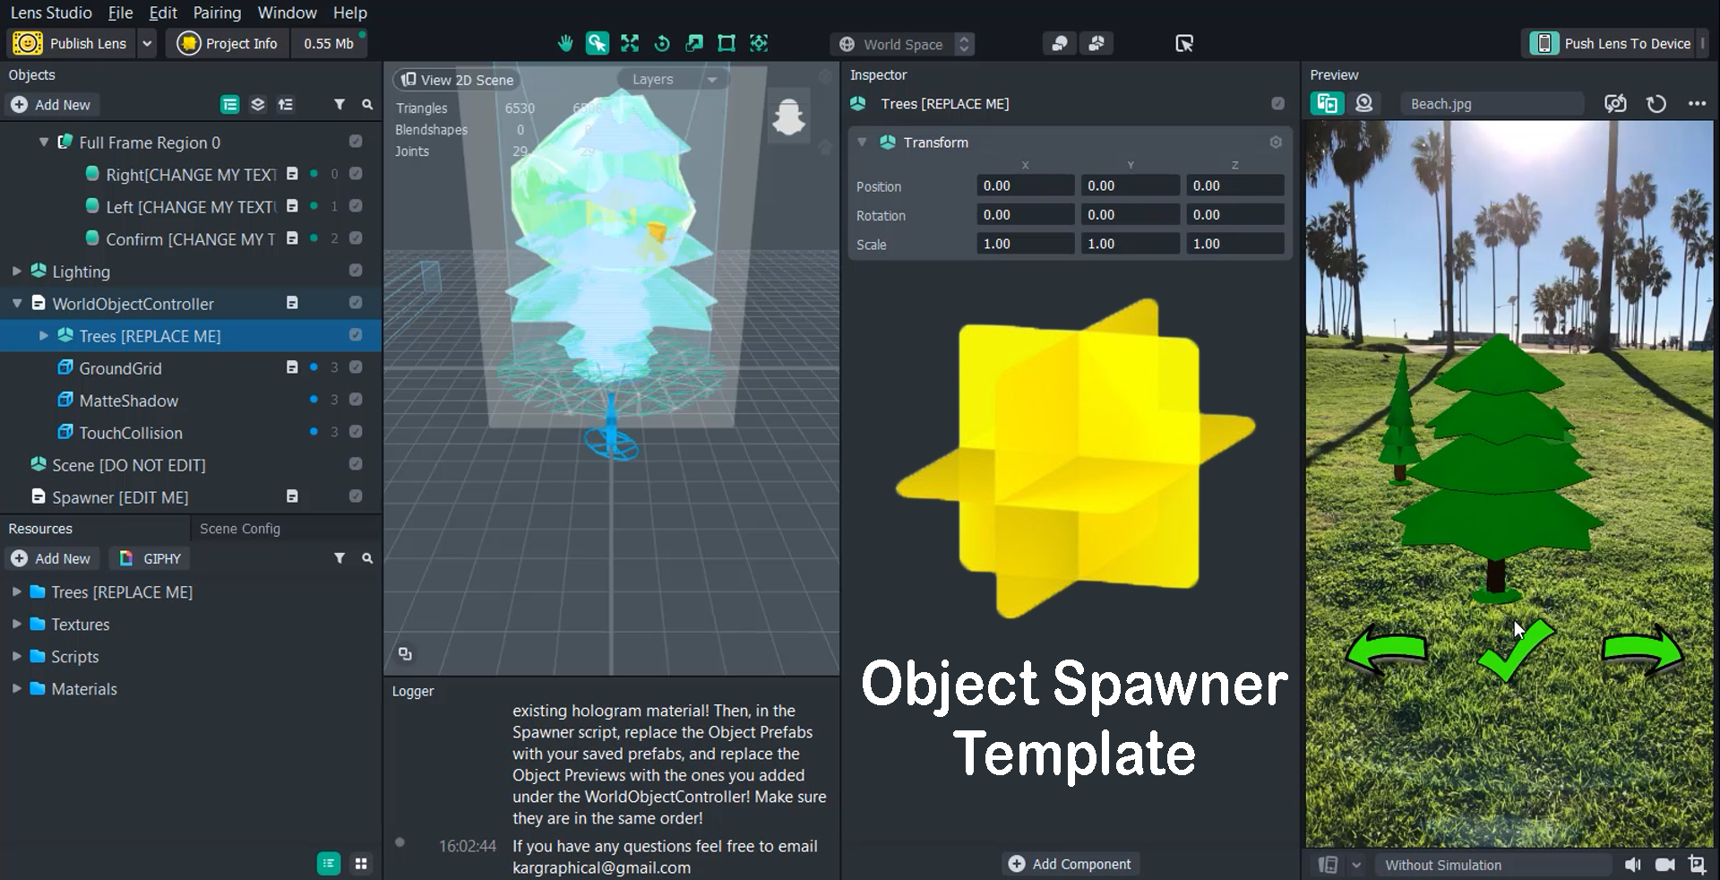Click the Preview webcam source icon
The height and width of the screenshot is (880, 1720).
[1364, 104]
